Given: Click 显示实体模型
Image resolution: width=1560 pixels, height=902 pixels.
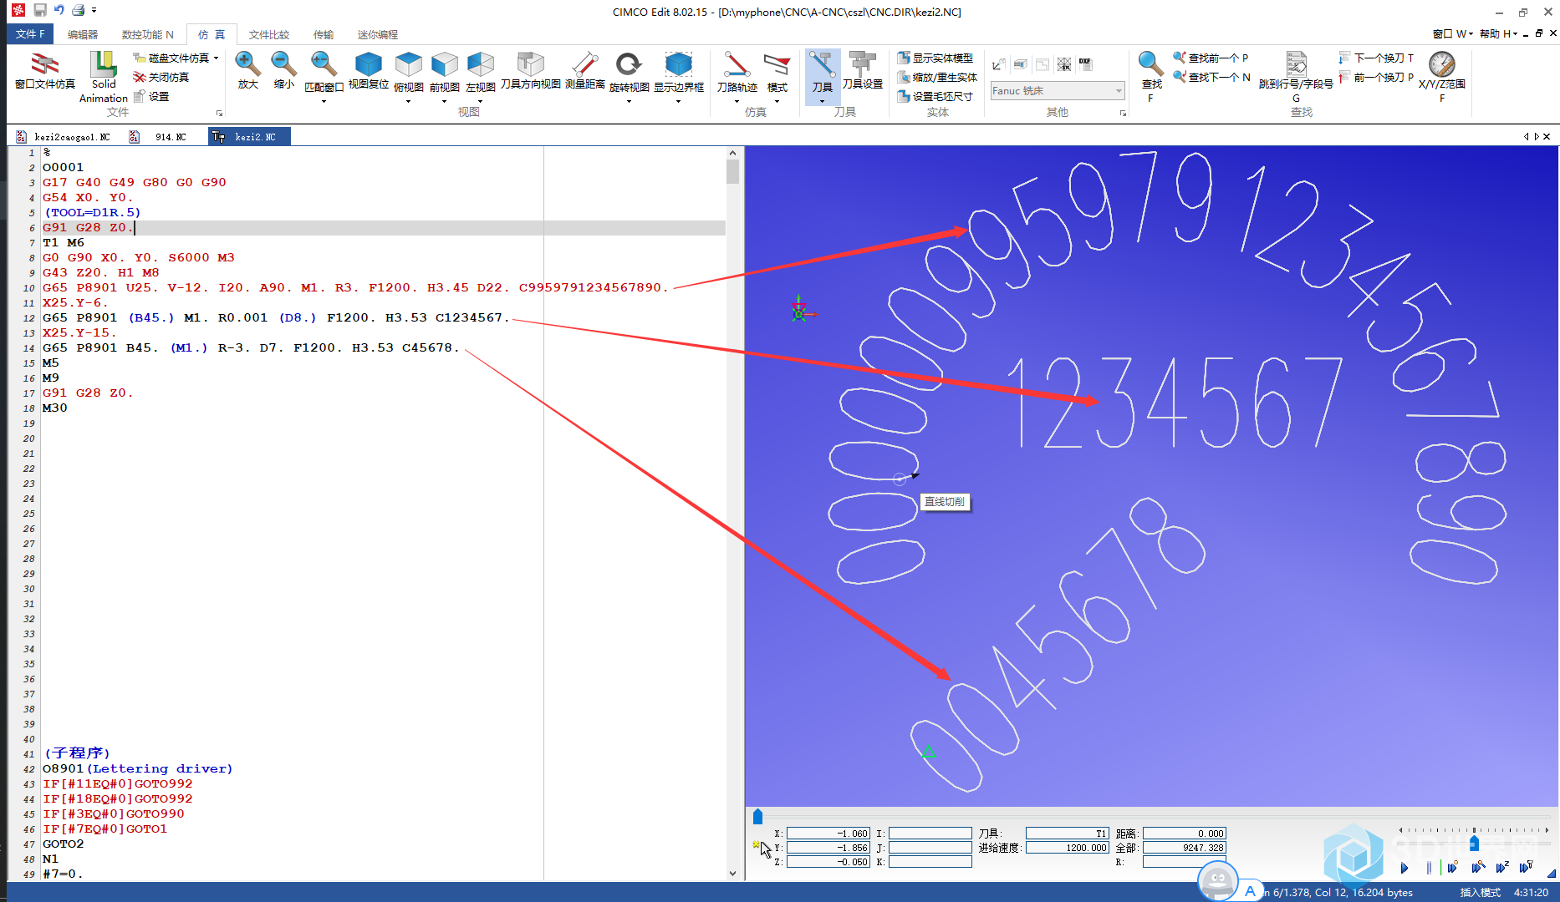Looking at the screenshot, I should tap(935, 58).
